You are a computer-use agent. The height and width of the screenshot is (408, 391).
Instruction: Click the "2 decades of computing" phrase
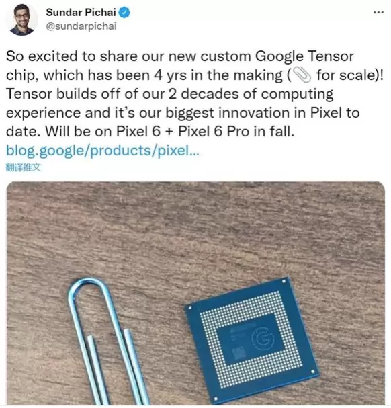pyautogui.click(x=251, y=94)
